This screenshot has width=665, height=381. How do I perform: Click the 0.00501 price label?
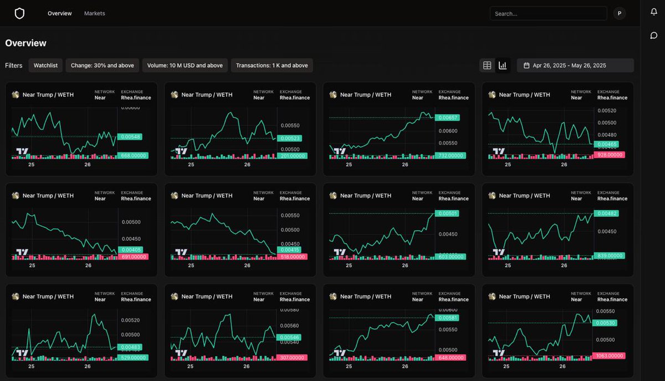[448, 214]
